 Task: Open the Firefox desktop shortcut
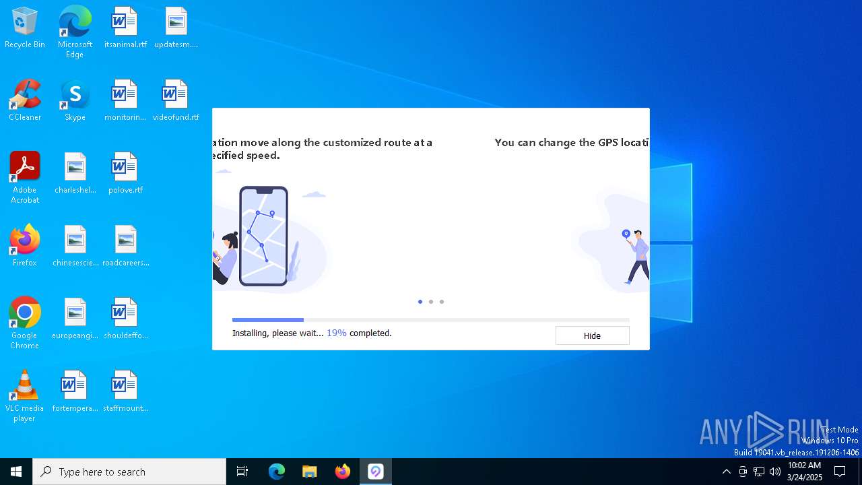click(25, 247)
